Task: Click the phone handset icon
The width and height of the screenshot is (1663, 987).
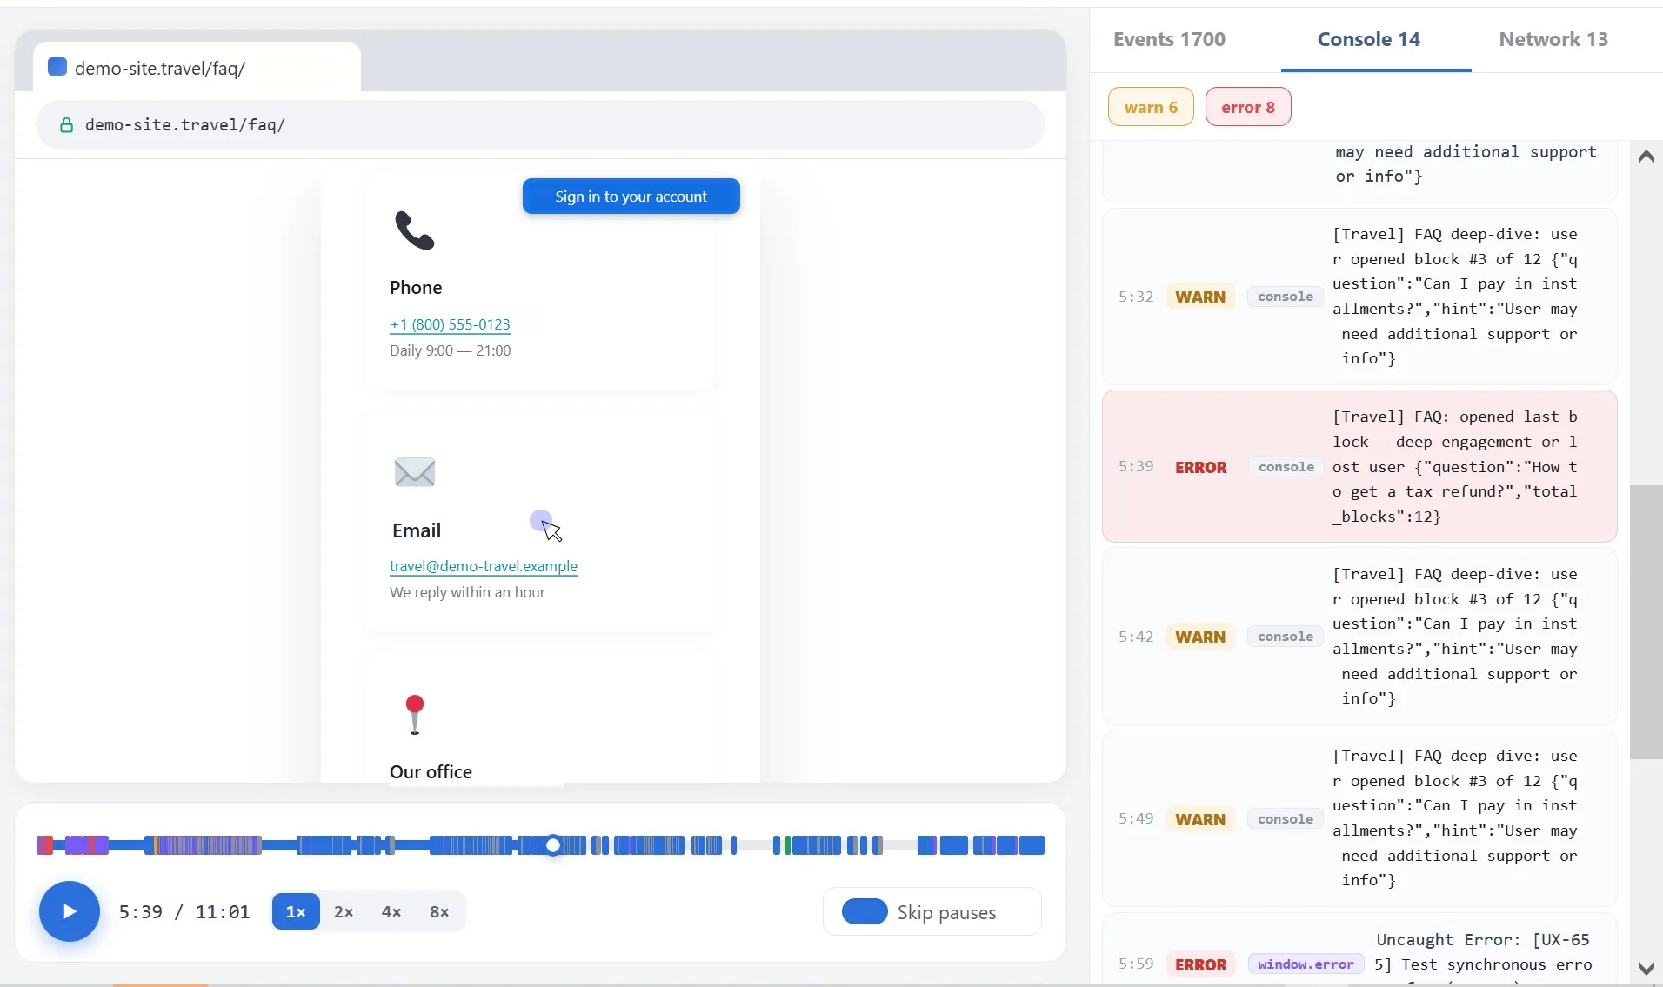Action: (x=414, y=230)
